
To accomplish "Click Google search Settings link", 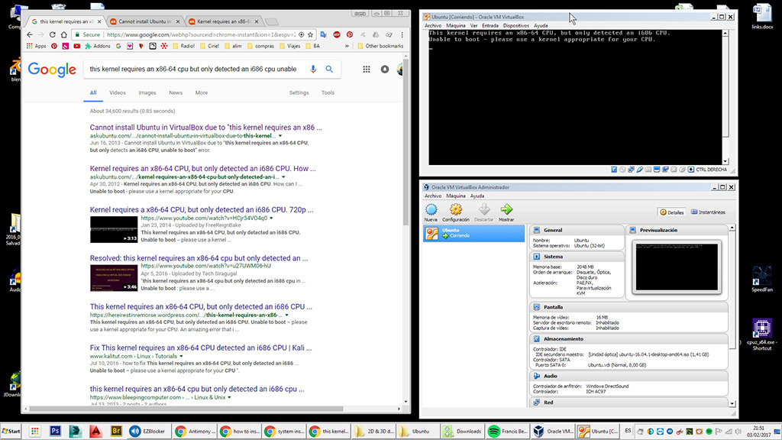I will (x=299, y=92).
